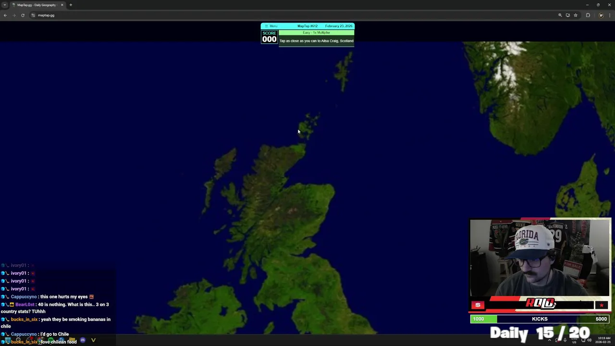Select the MapTap.gg Daily Geography tab
Image resolution: width=615 pixels, height=346 pixels.
pyautogui.click(x=37, y=5)
